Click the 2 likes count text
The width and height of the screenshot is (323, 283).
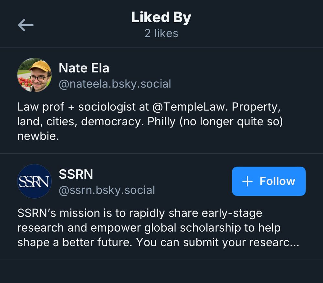pyautogui.click(x=161, y=33)
